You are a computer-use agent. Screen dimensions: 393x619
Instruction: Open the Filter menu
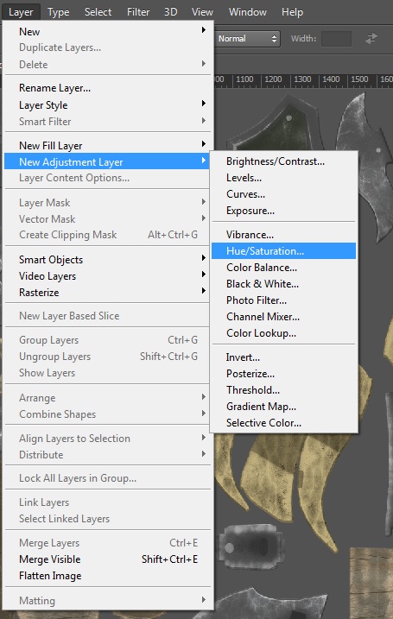138,12
